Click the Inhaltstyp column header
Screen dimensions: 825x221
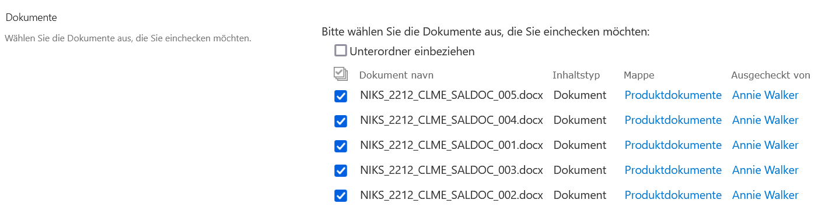(576, 75)
